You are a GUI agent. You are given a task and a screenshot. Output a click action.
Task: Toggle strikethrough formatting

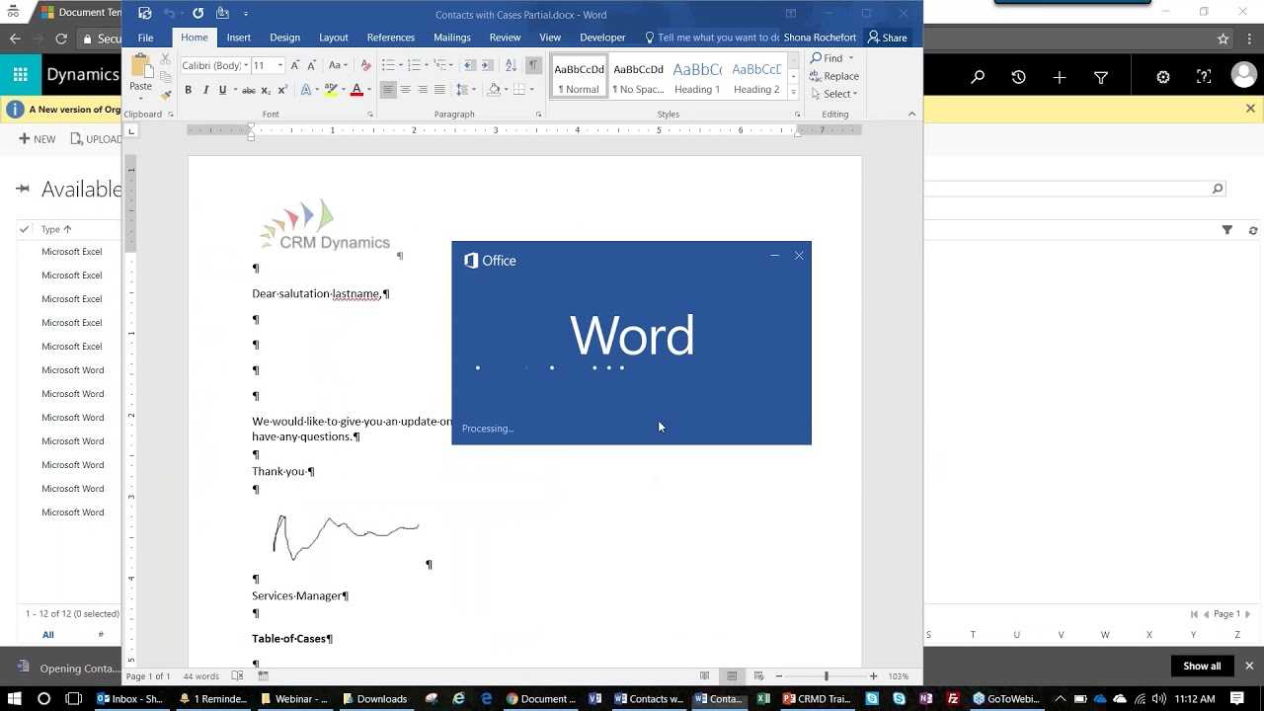click(249, 90)
